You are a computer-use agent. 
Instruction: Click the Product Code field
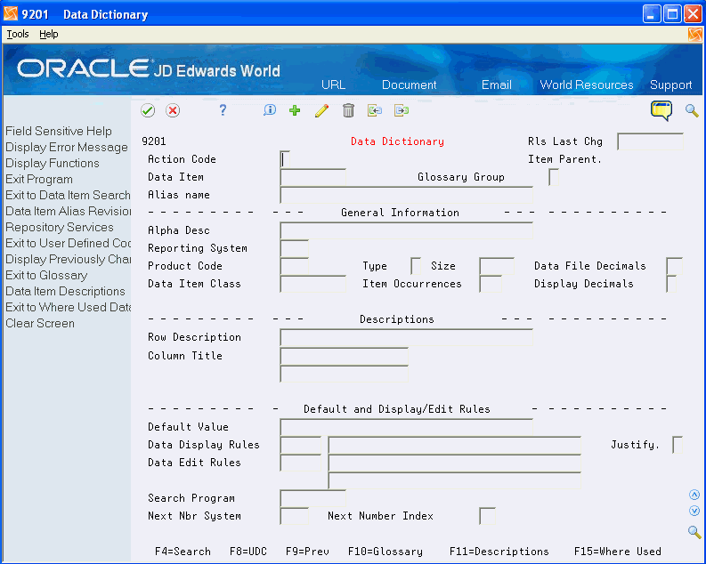tap(294, 266)
